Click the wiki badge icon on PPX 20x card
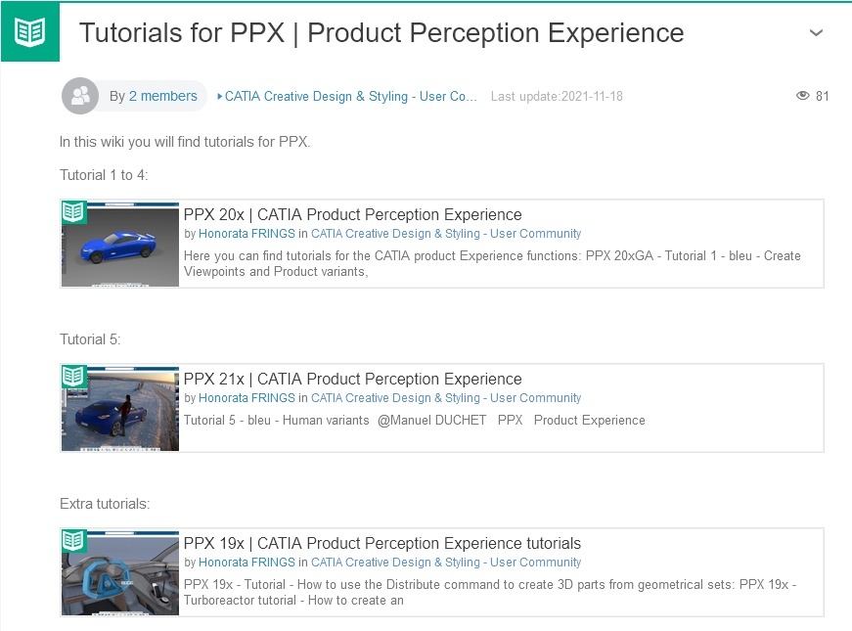The image size is (852, 631). point(73,212)
